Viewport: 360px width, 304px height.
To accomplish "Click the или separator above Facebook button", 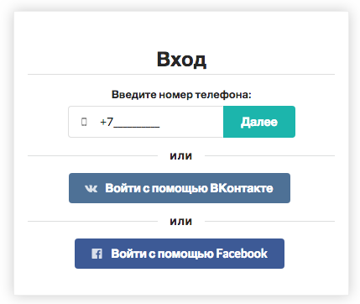I will 180,222.
